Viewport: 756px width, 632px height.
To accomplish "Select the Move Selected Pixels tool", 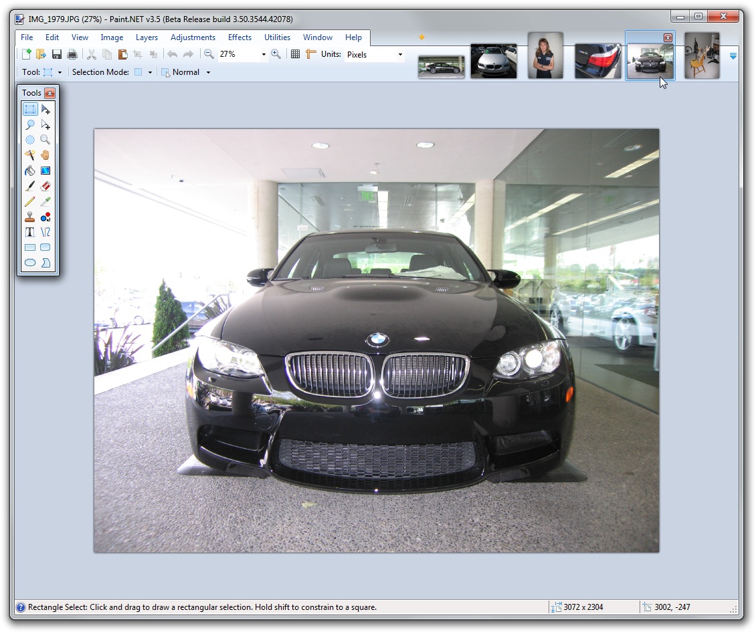I will coord(45,110).
